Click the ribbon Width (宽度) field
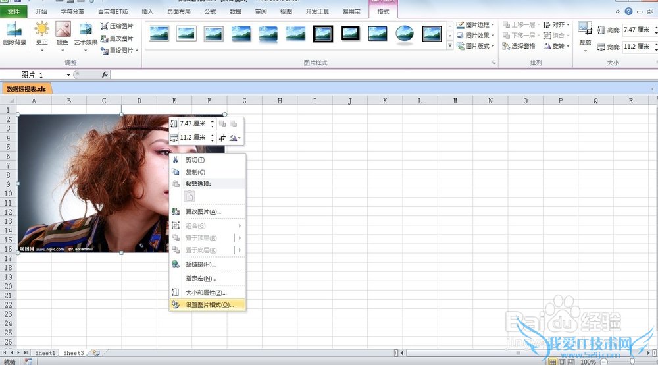 coord(637,47)
